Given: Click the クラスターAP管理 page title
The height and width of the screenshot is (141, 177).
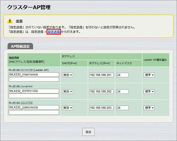Looking at the screenshot, I should point(29,7).
